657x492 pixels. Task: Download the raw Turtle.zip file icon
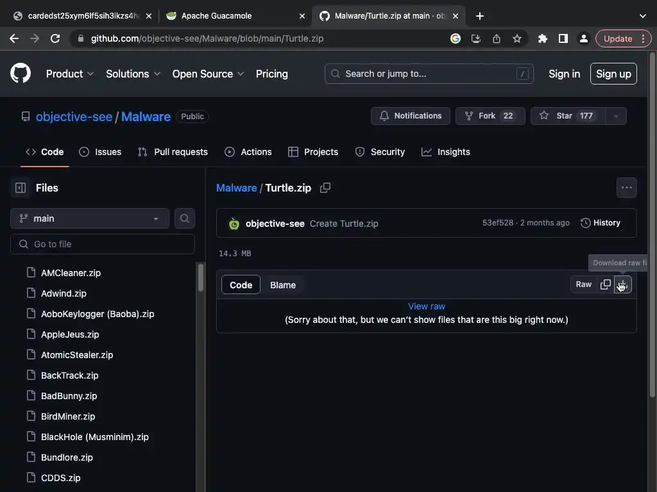(622, 284)
